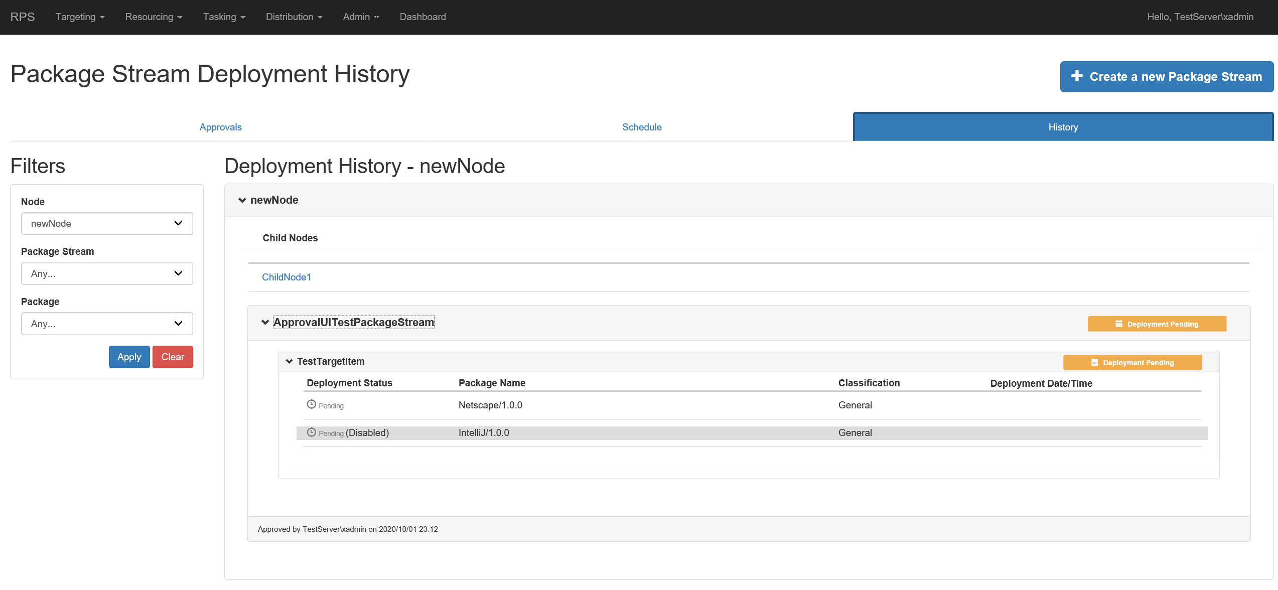Collapse the newNode section

click(x=242, y=200)
